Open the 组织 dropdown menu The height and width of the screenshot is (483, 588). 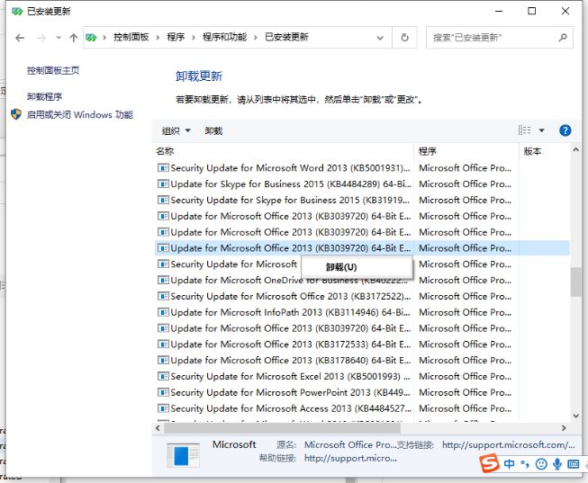(x=176, y=130)
